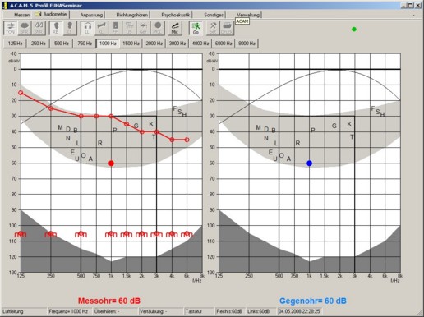This screenshot has height=317, width=424.
Task: Click the Links:60dB status field
Action: 261,311
